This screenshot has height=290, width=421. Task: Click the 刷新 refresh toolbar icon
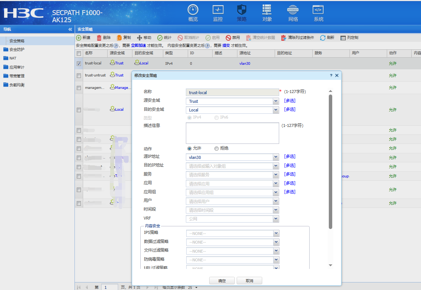pos(323,38)
